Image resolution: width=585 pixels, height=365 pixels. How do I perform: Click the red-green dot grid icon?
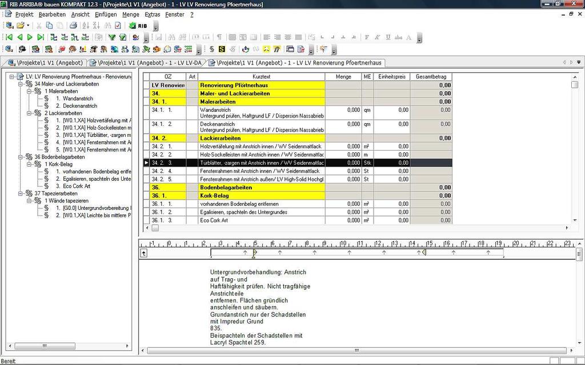tap(189, 49)
